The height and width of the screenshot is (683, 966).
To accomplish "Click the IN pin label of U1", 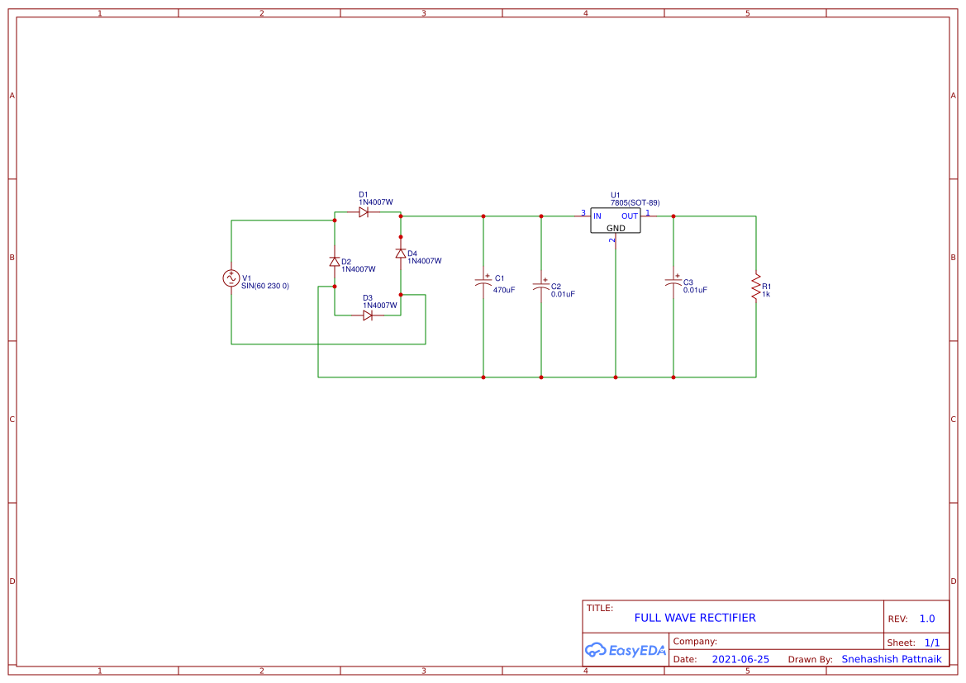I will pyautogui.click(x=597, y=216).
